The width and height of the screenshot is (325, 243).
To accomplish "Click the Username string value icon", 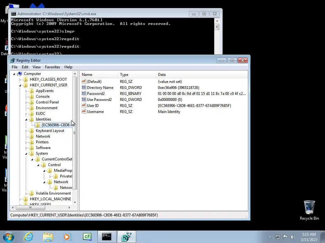I will click(x=84, y=111).
